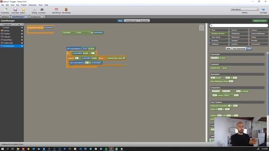Toggle checkbox for SpawnPlayer event

point(22,40)
